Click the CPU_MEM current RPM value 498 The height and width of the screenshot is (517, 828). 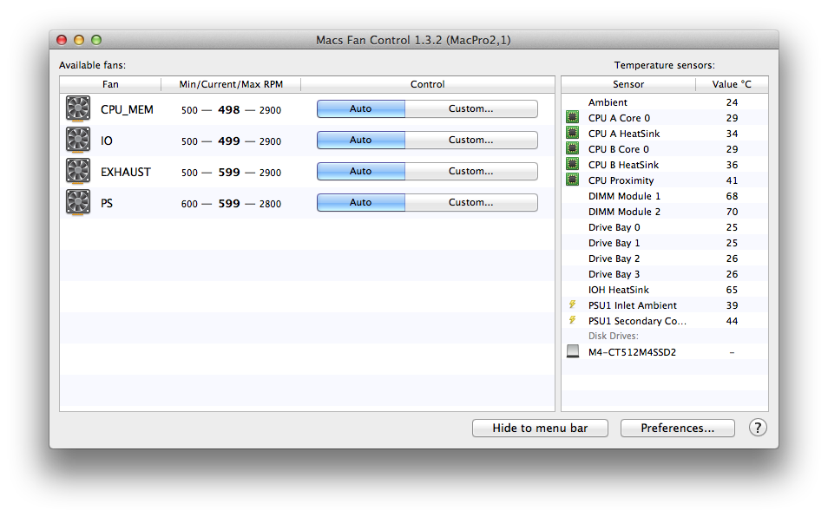click(228, 109)
